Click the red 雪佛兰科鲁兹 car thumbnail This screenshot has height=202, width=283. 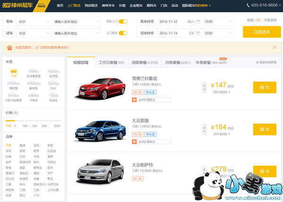click(100, 88)
